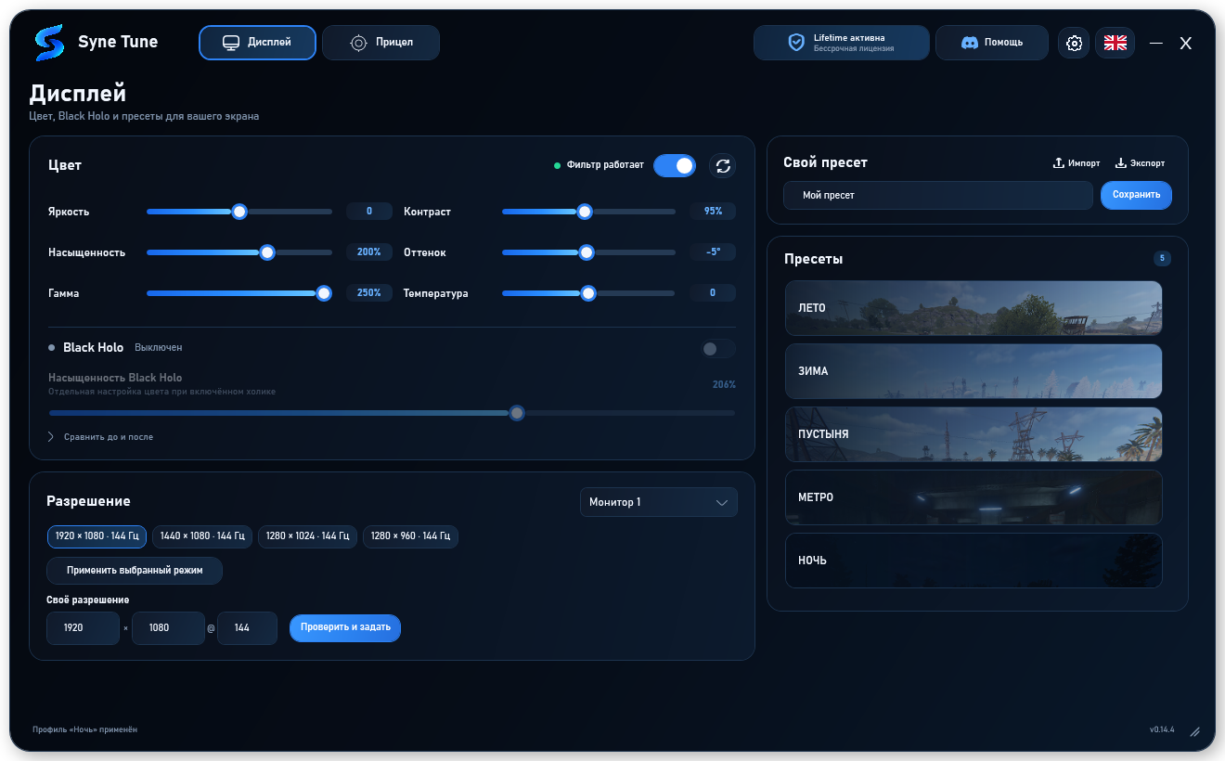Image resolution: width=1225 pixels, height=761 pixels.
Task: Apply the ПУСТЫНЯ preset
Action: tap(974, 434)
